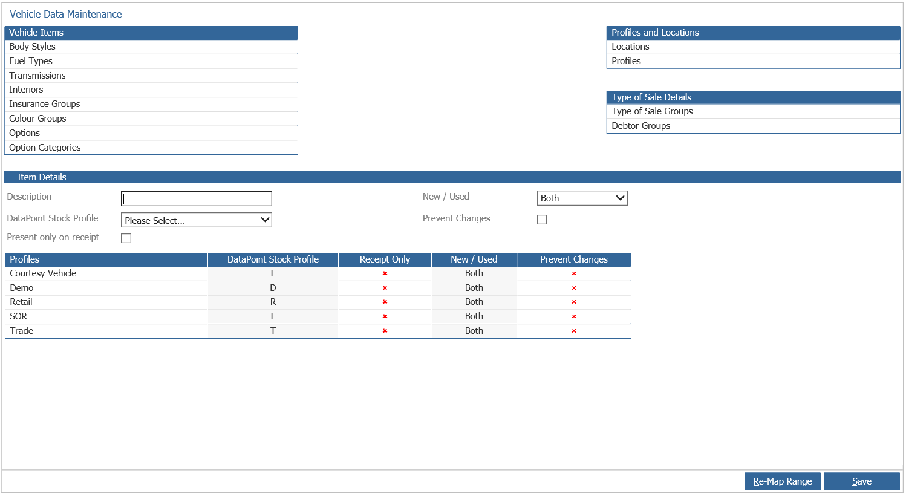Click the Re-Map Range button
Image resolution: width=906 pixels, height=496 pixels.
pyautogui.click(x=782, y=481)
